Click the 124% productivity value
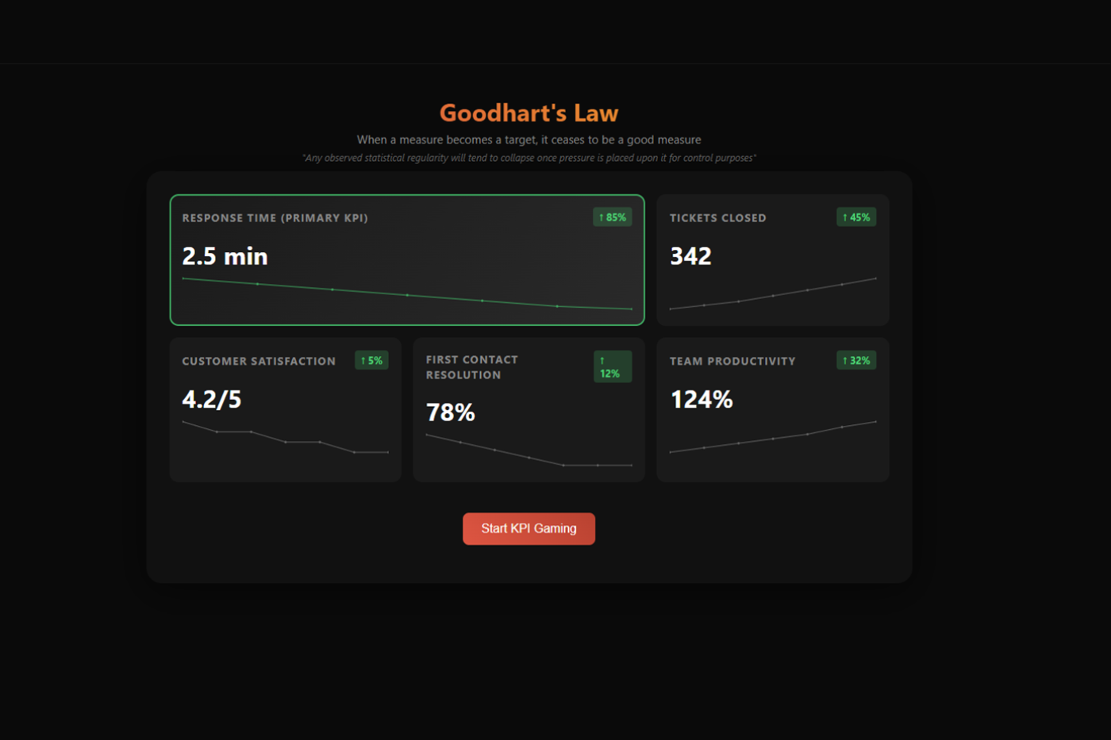Screen dimensions: 1111x740 702,399
